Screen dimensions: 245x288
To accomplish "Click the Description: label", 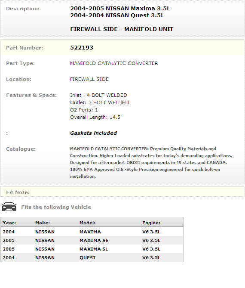I will point(23,9).
